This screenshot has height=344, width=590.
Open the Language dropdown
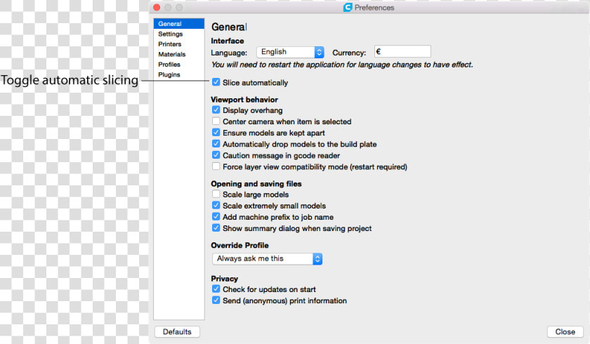pos(290,52)
